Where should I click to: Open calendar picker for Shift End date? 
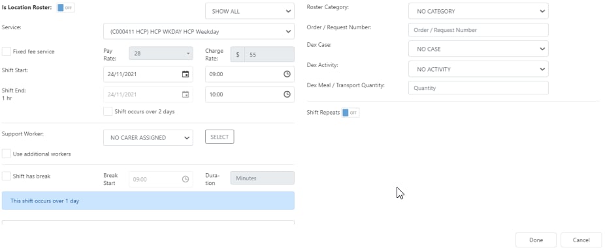click(x=186, y=94)
